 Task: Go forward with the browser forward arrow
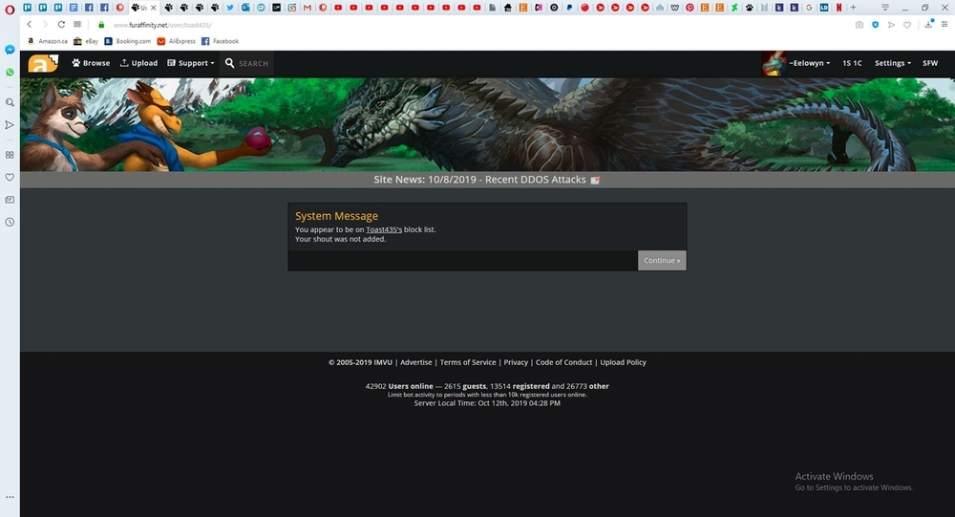pyautogui.click(x=45, y=25)
